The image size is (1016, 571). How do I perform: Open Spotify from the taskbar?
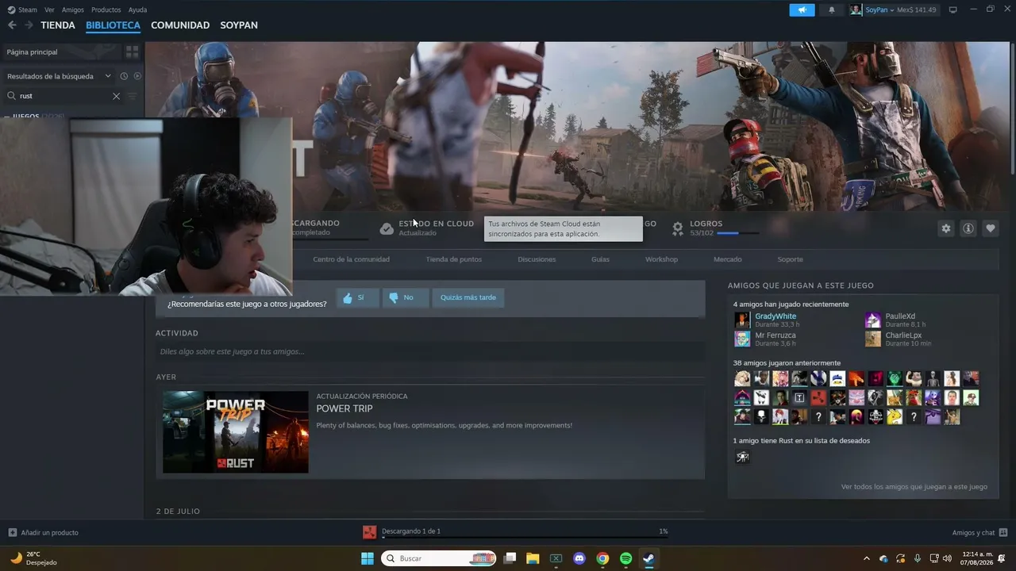(625, 558)
